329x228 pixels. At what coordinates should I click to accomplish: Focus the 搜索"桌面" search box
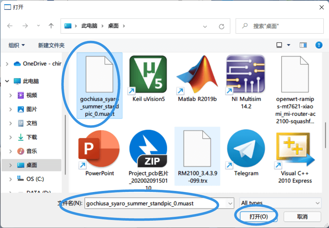(279, 26)
